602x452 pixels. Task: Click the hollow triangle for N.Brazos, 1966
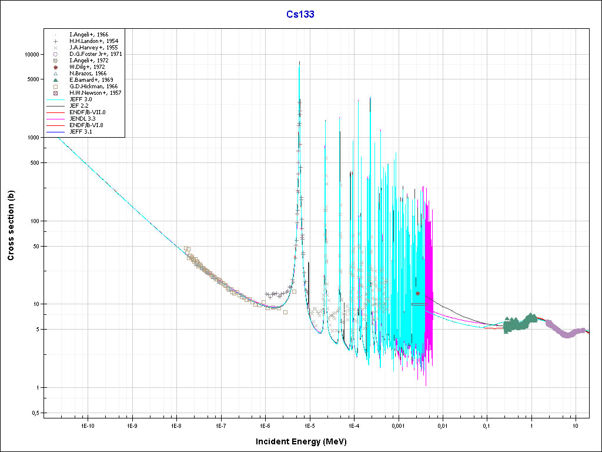[x=55, y=74]
